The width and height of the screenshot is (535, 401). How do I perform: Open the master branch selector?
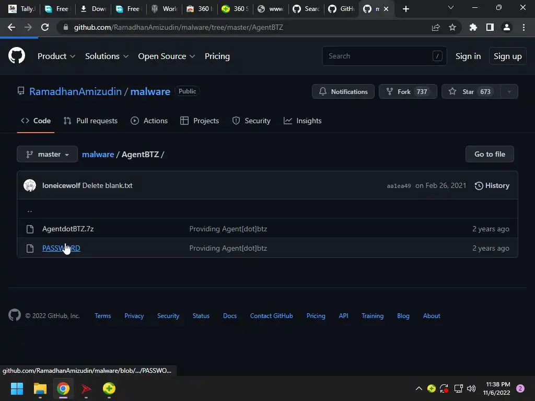click(x=47, y=154)
